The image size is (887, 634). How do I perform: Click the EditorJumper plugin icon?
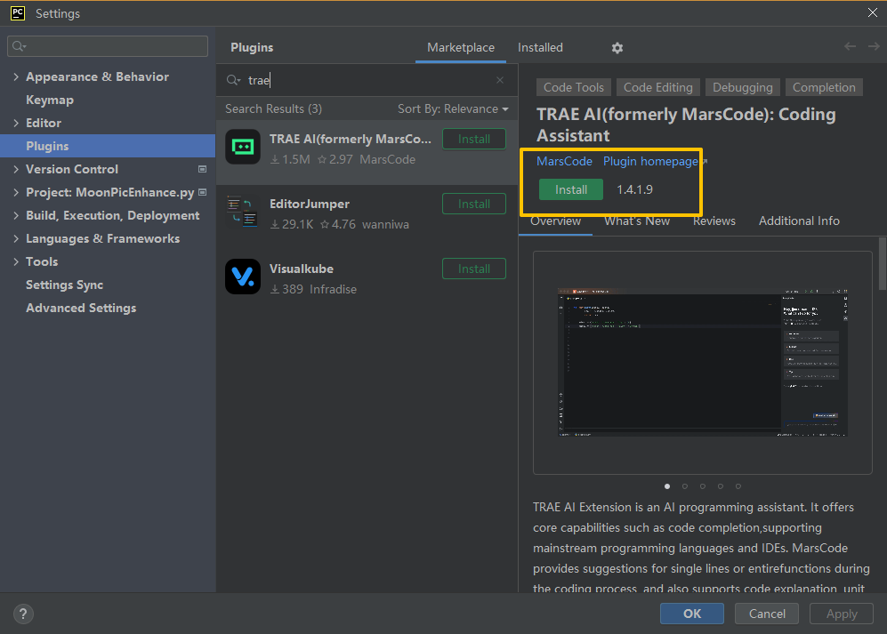[243, 213]
